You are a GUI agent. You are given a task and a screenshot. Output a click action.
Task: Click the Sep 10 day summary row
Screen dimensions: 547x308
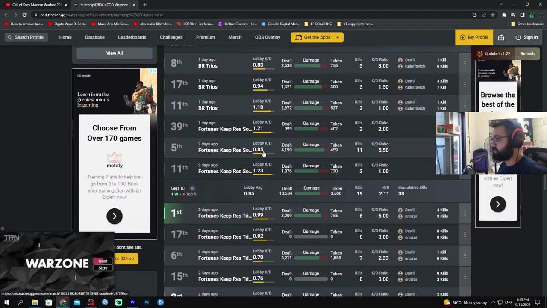318,191
